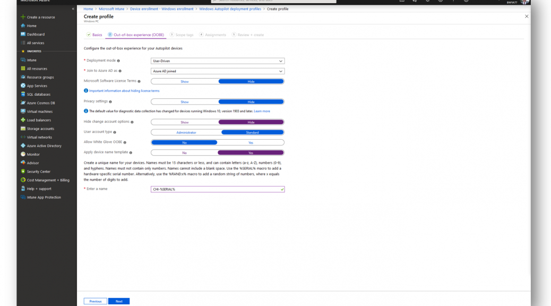551x306 pixels.
Task: Collapse the left sidebar with the double chevron
Action: pyautogui.click(x=73, y=9)
